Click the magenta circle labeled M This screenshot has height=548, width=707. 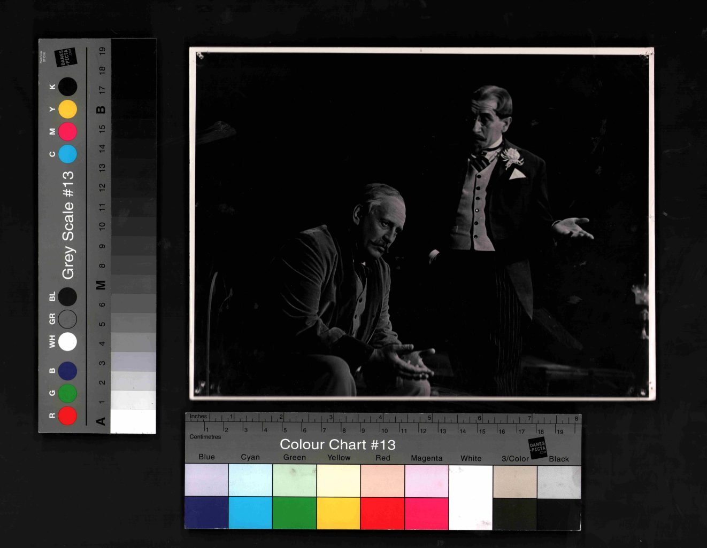pyautogui.click(x=67, y=131)
